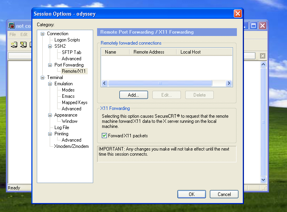Click the disabled Edit... button
This screenshot has width=287, height=212.
(x=166, y=95)
